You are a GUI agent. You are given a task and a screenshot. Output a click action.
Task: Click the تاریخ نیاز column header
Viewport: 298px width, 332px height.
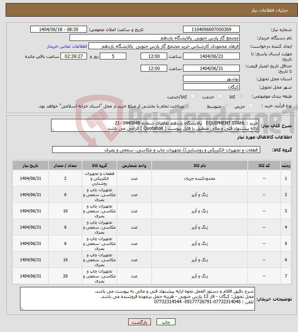coord(31,165)
